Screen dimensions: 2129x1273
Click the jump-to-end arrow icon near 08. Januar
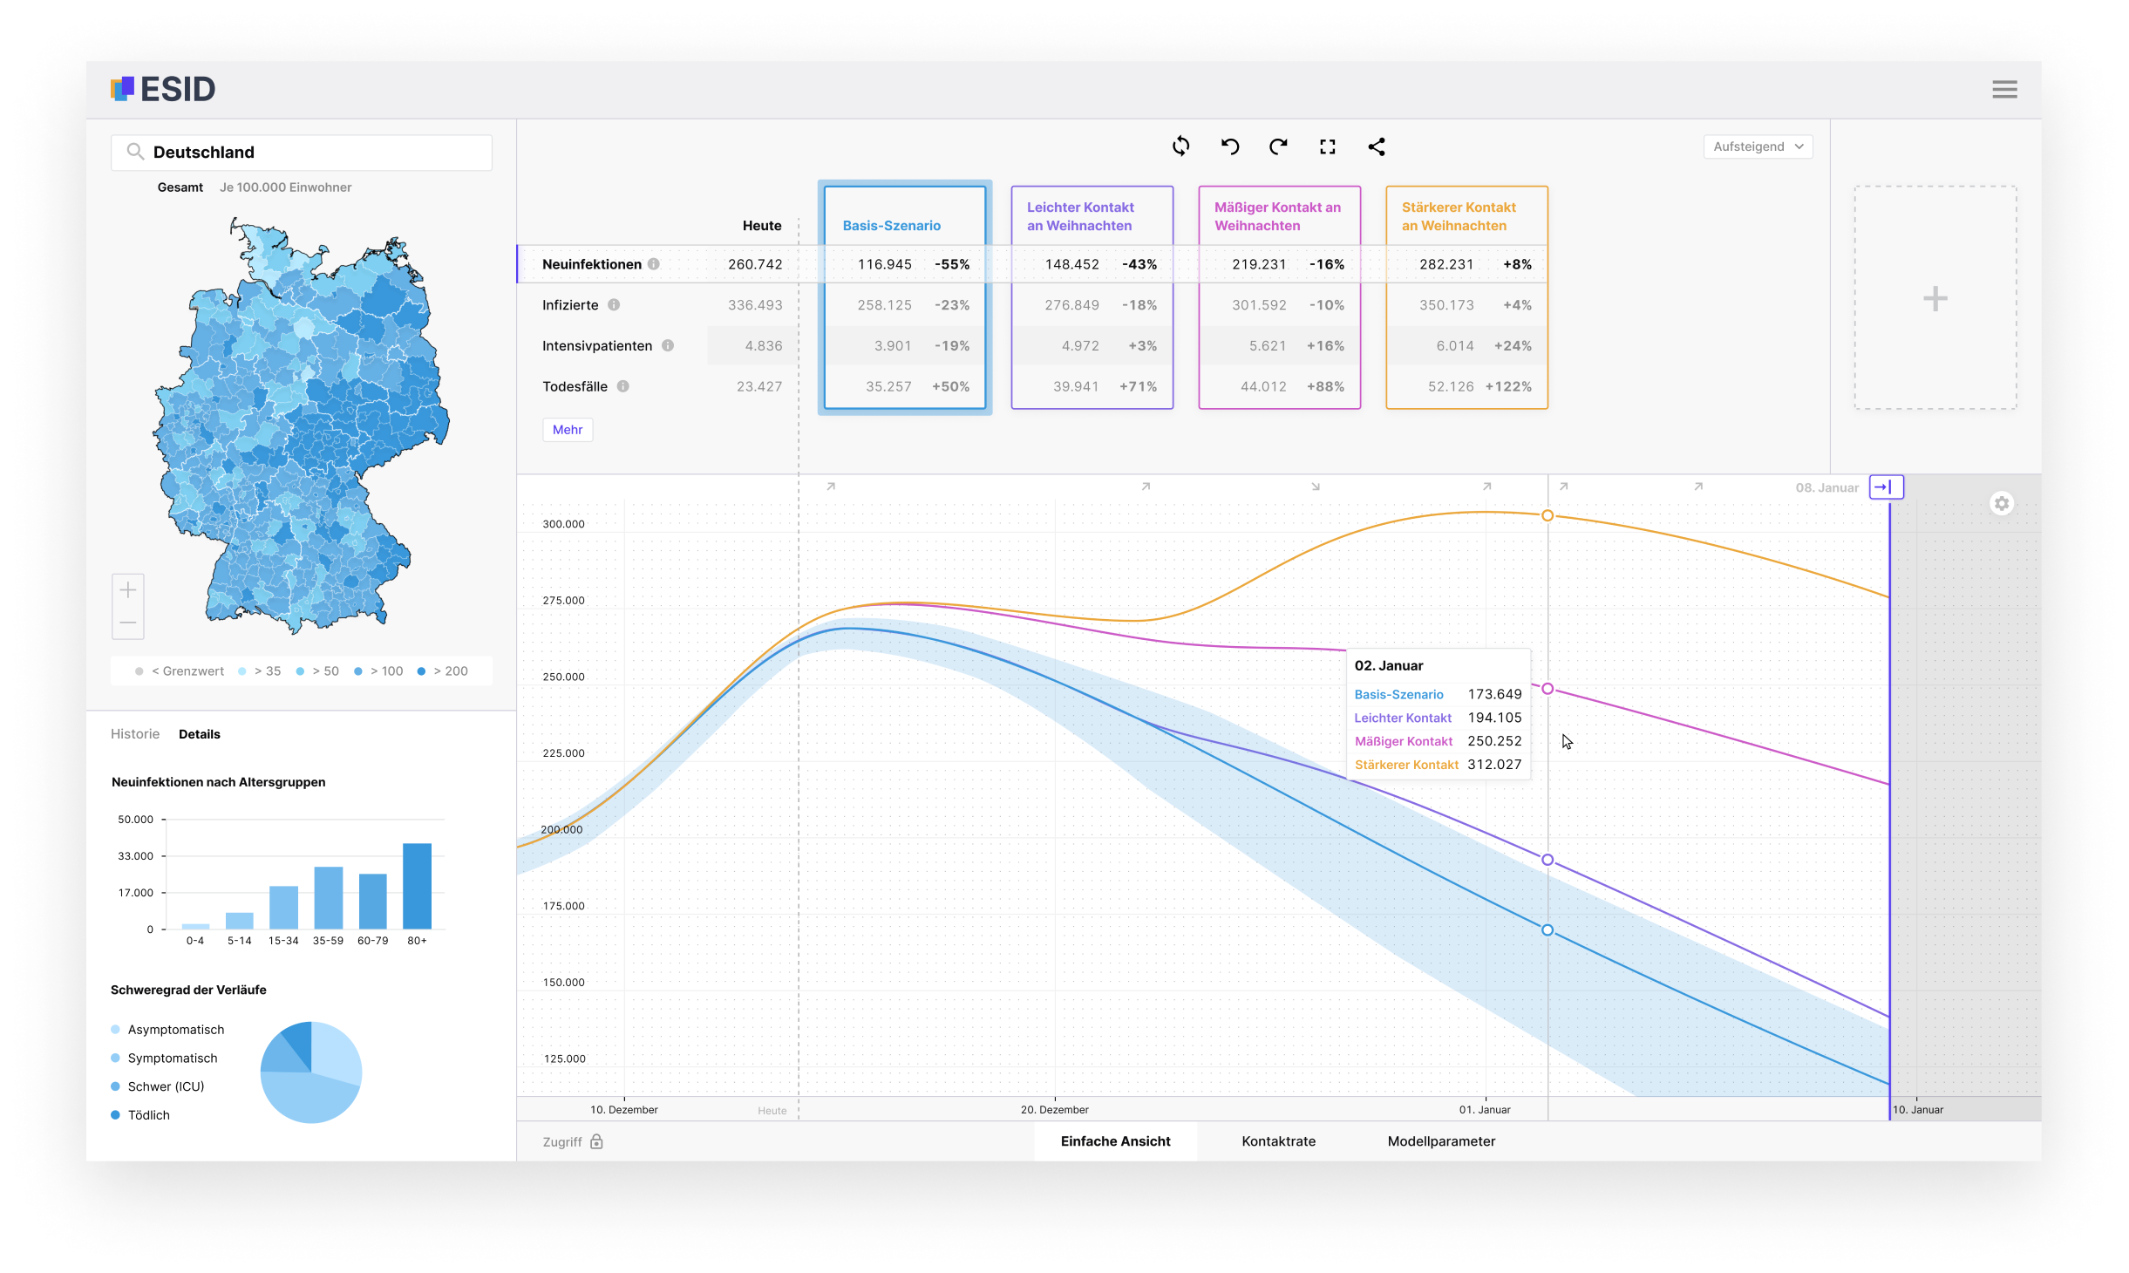[1886, 487]
